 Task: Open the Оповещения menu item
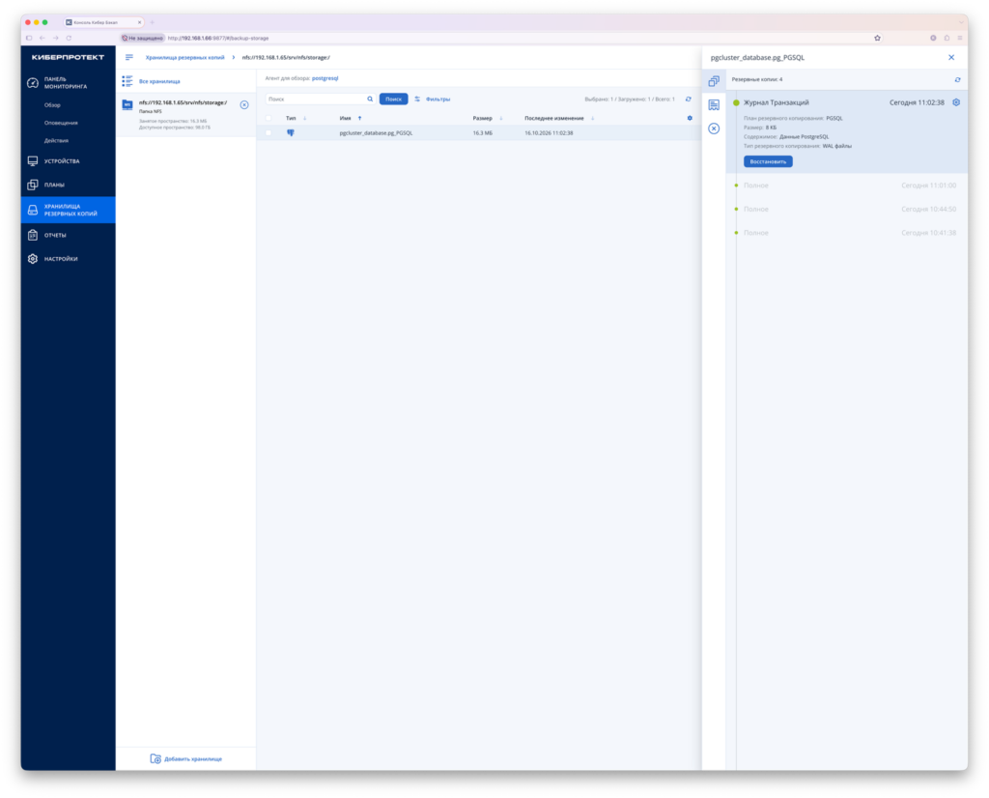tap(61, 123)
